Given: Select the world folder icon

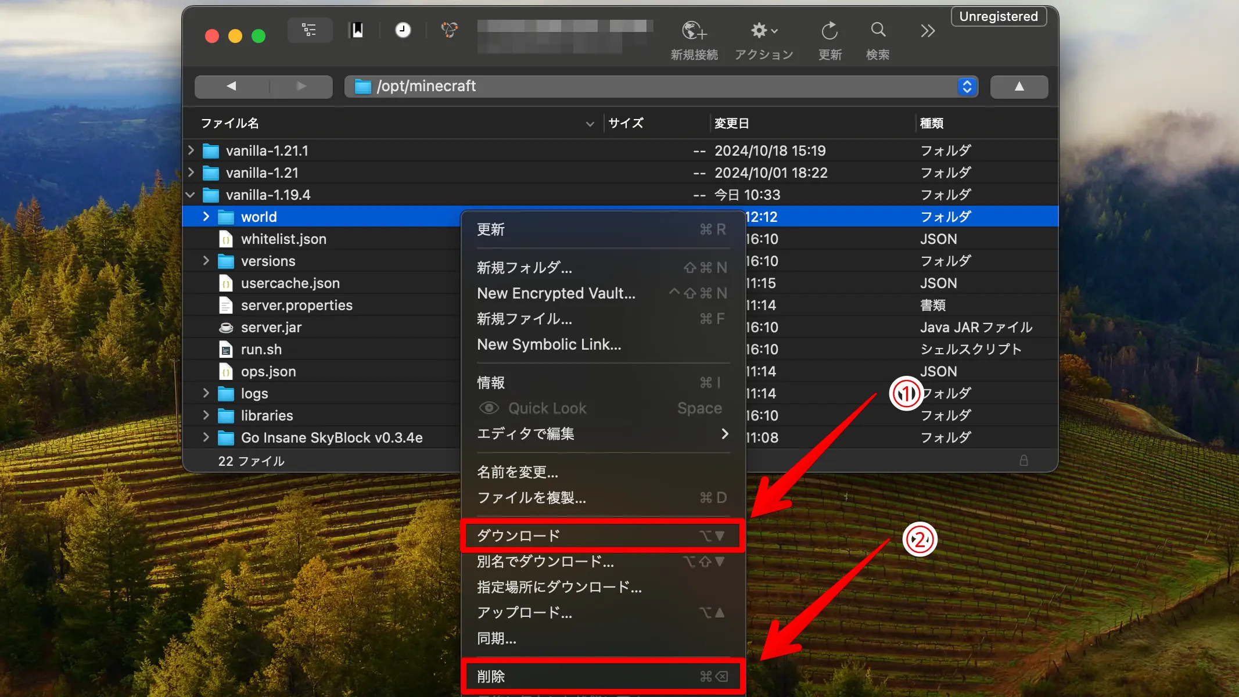Looking at the screenshot, I should click(225, 217).
